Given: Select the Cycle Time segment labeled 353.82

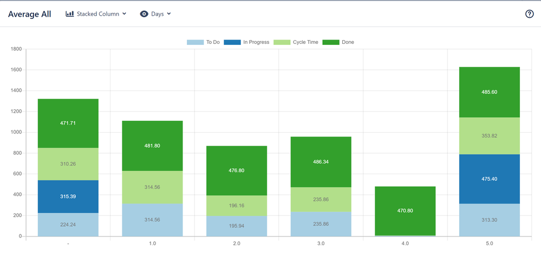Looking at the screenshot, I should [489, 136].
